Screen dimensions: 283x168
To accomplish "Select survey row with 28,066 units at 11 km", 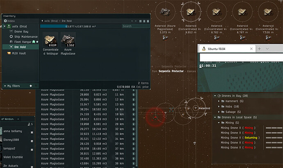I will (85, 95).
